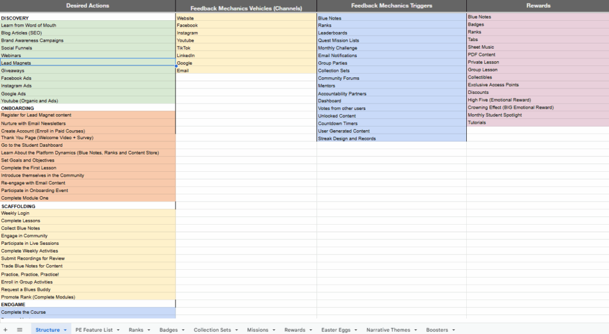Click the Webinars cell
Viewport: 609px width, 334px height.
coord(88,55)
